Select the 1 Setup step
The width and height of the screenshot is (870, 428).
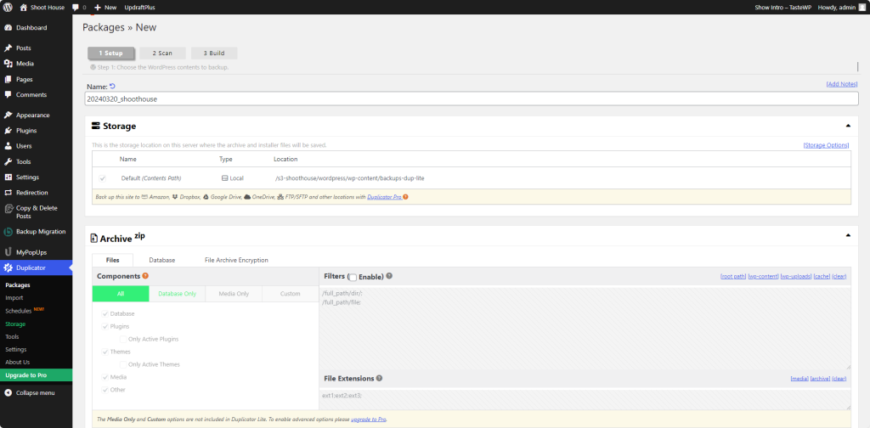point(111,53)
